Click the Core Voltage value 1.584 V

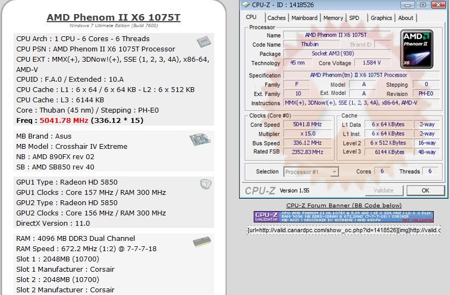click(372, 63)
